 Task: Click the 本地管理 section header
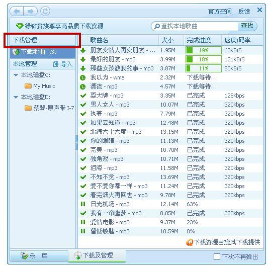point(25,64)
